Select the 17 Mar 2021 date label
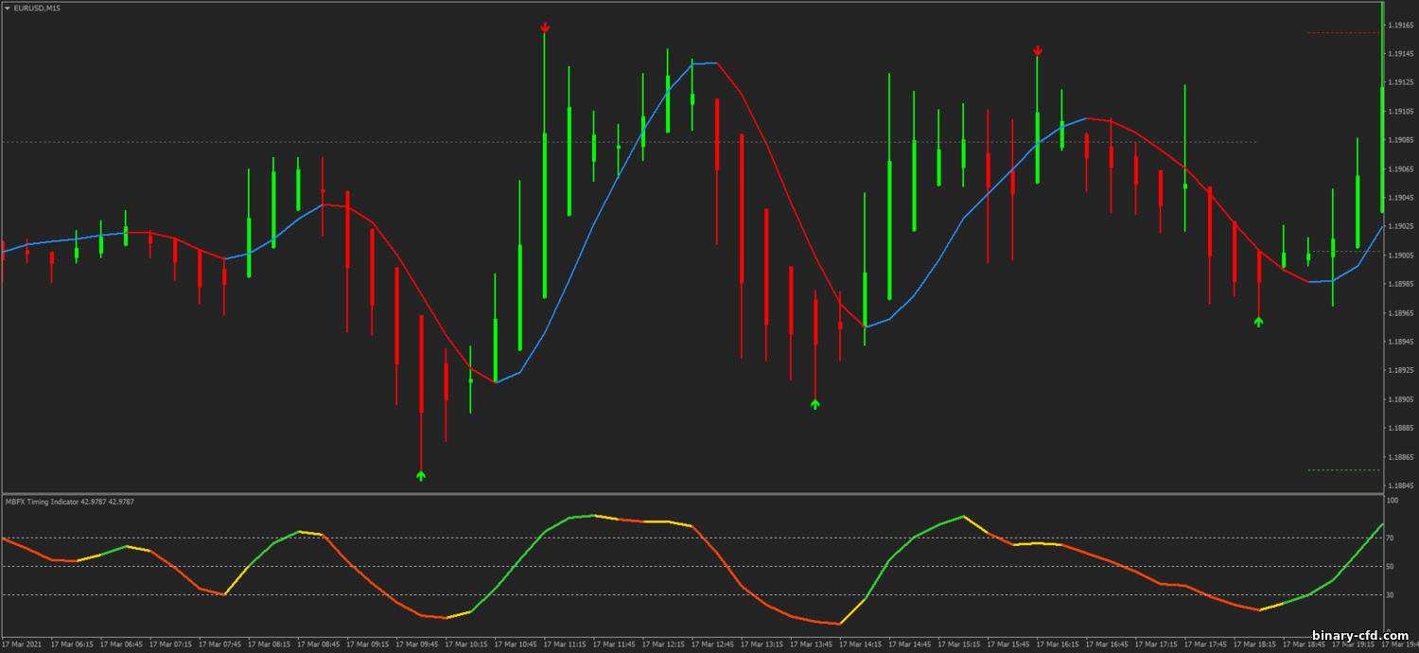Image resolution: width=1419 pixels, height=653 pixels. pos(21,644)
